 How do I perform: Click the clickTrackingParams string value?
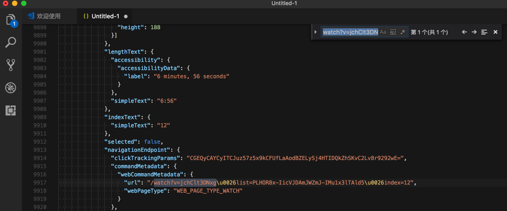(x=295, y=158)
